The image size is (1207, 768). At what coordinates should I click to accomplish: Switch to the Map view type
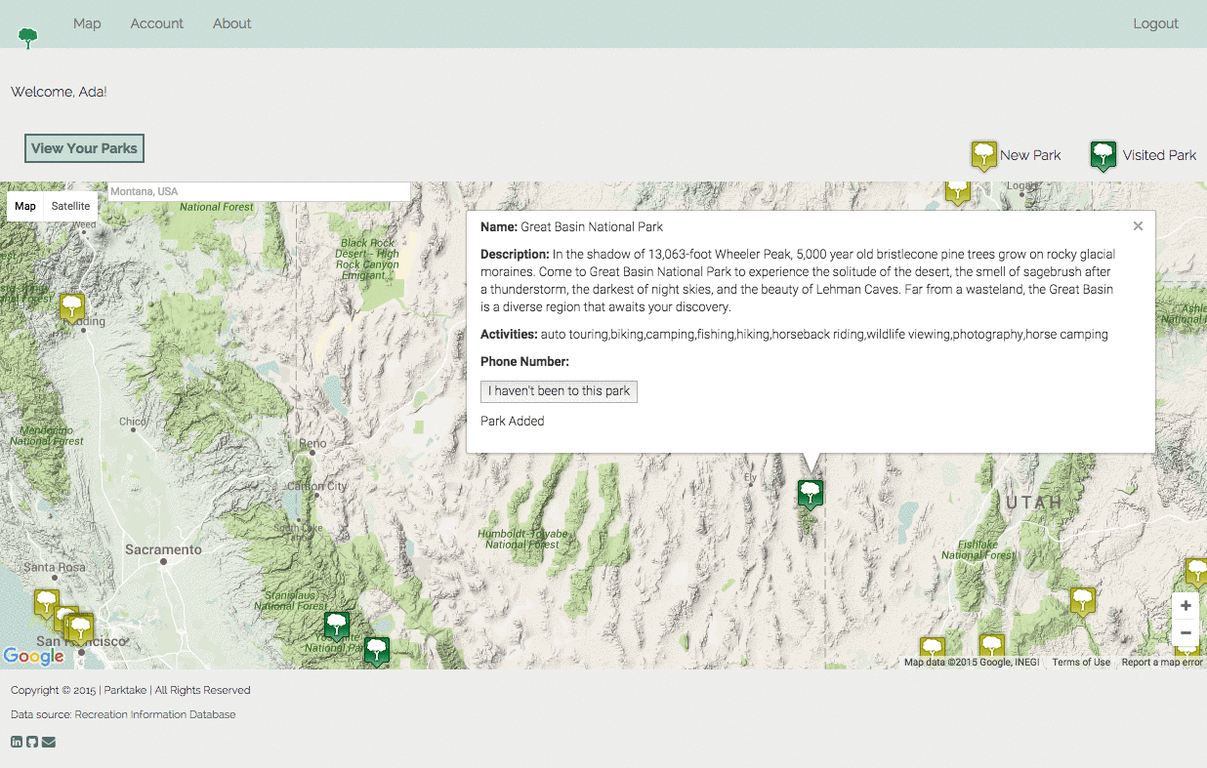click(25, 206)
